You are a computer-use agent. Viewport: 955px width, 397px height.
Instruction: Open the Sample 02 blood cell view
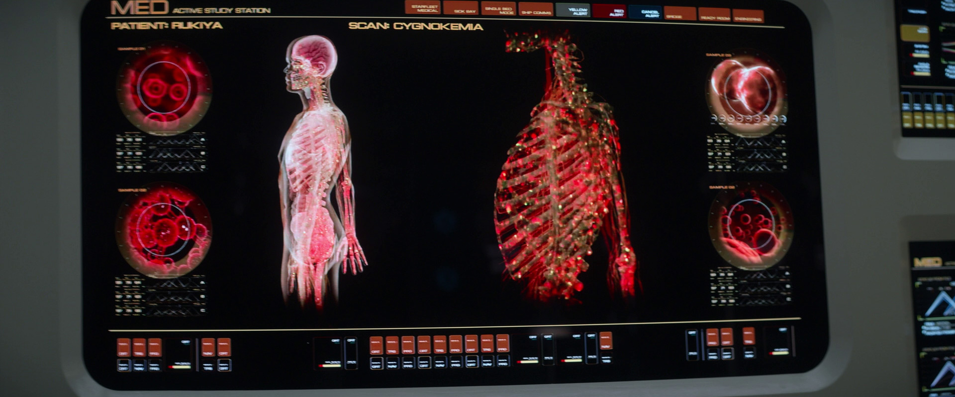(x=164, y=230)
